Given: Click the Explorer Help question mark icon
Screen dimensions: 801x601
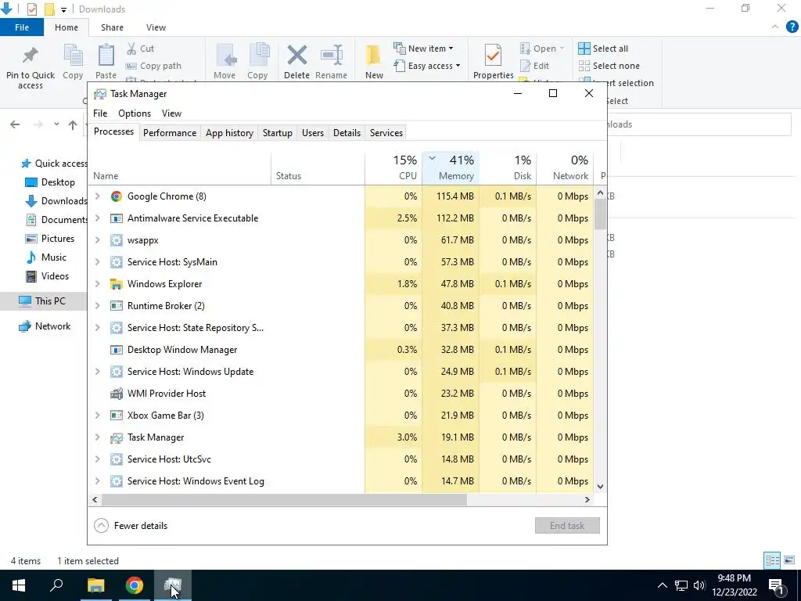Looking at the screenshot, I should pos(792,27).
